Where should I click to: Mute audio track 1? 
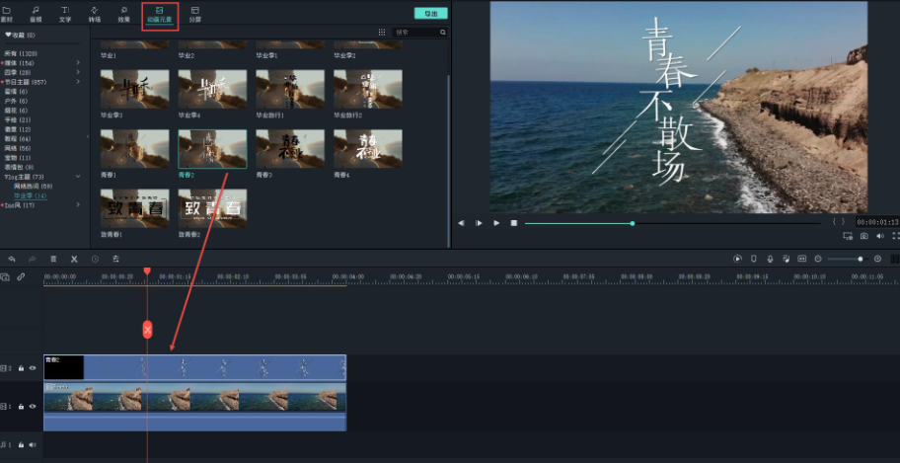click(33, 444)
